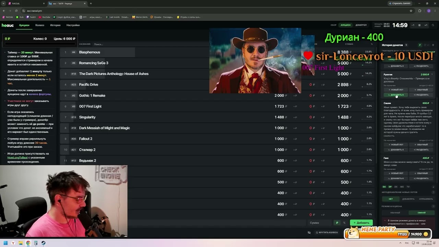Add one minute with the +1 button
This screenshot has width=439, height=247.
coord(426,25)
